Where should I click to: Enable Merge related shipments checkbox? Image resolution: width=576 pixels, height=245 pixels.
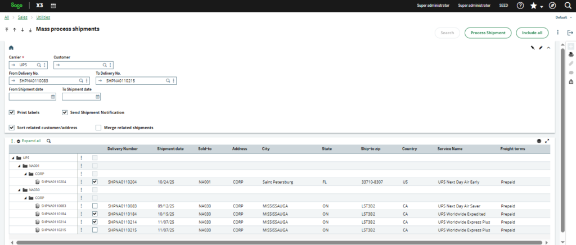point(98,128)
